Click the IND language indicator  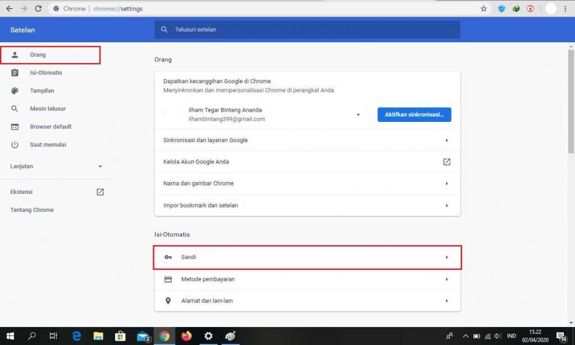coord(511,336)
